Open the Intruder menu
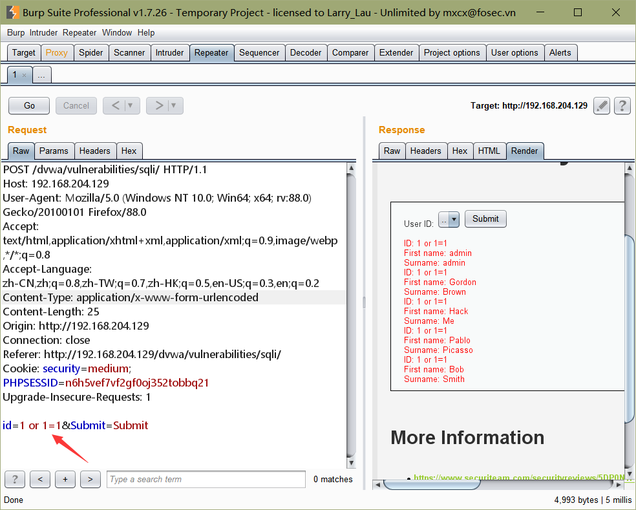Viewport: 636px width, 510px height. [x=43, y=33]
